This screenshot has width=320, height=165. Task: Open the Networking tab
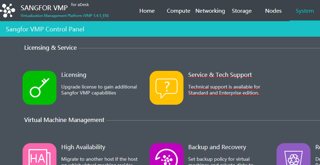pos(210,11)
